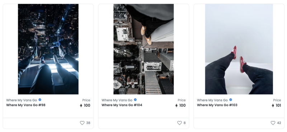The height and width of the screenshot is (132, 287).
Task: Open the night city skyline NFT image
Action: pyautogui.click(x=48, y=49)
